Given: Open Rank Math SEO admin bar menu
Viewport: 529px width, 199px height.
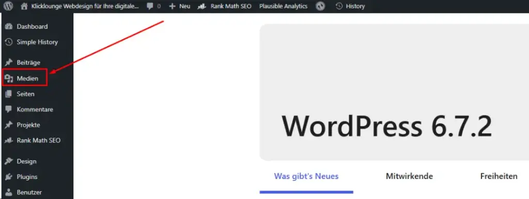Looking at the screenshot, I should pos(231,6).
